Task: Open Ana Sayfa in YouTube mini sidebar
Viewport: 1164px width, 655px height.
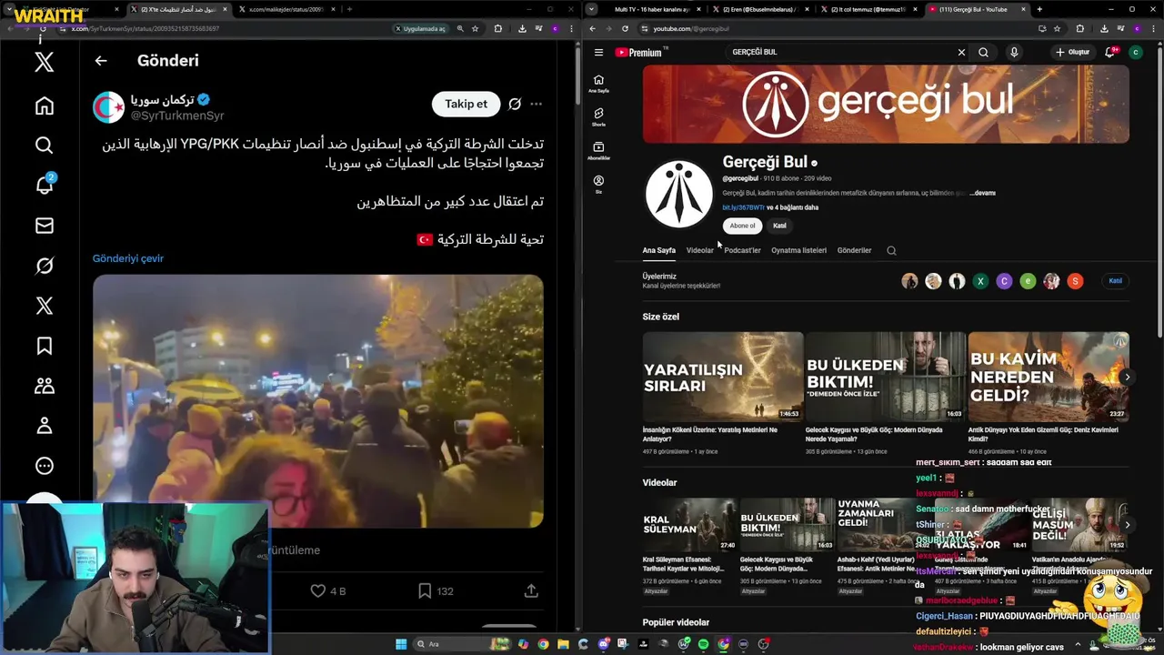Action: 598,83
